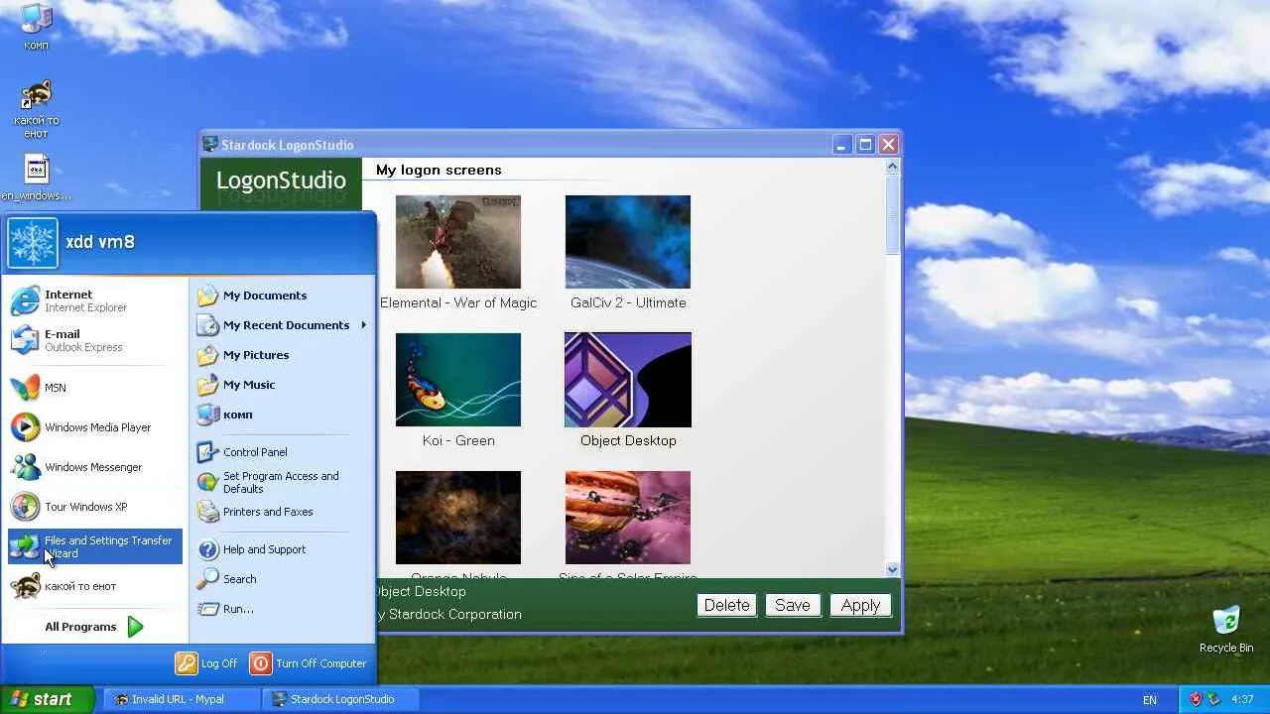This screenshot has height=714, width=1270.
Task: Click the 'комп' computer icon on the desktop
Action: click(x=37, y=27)
